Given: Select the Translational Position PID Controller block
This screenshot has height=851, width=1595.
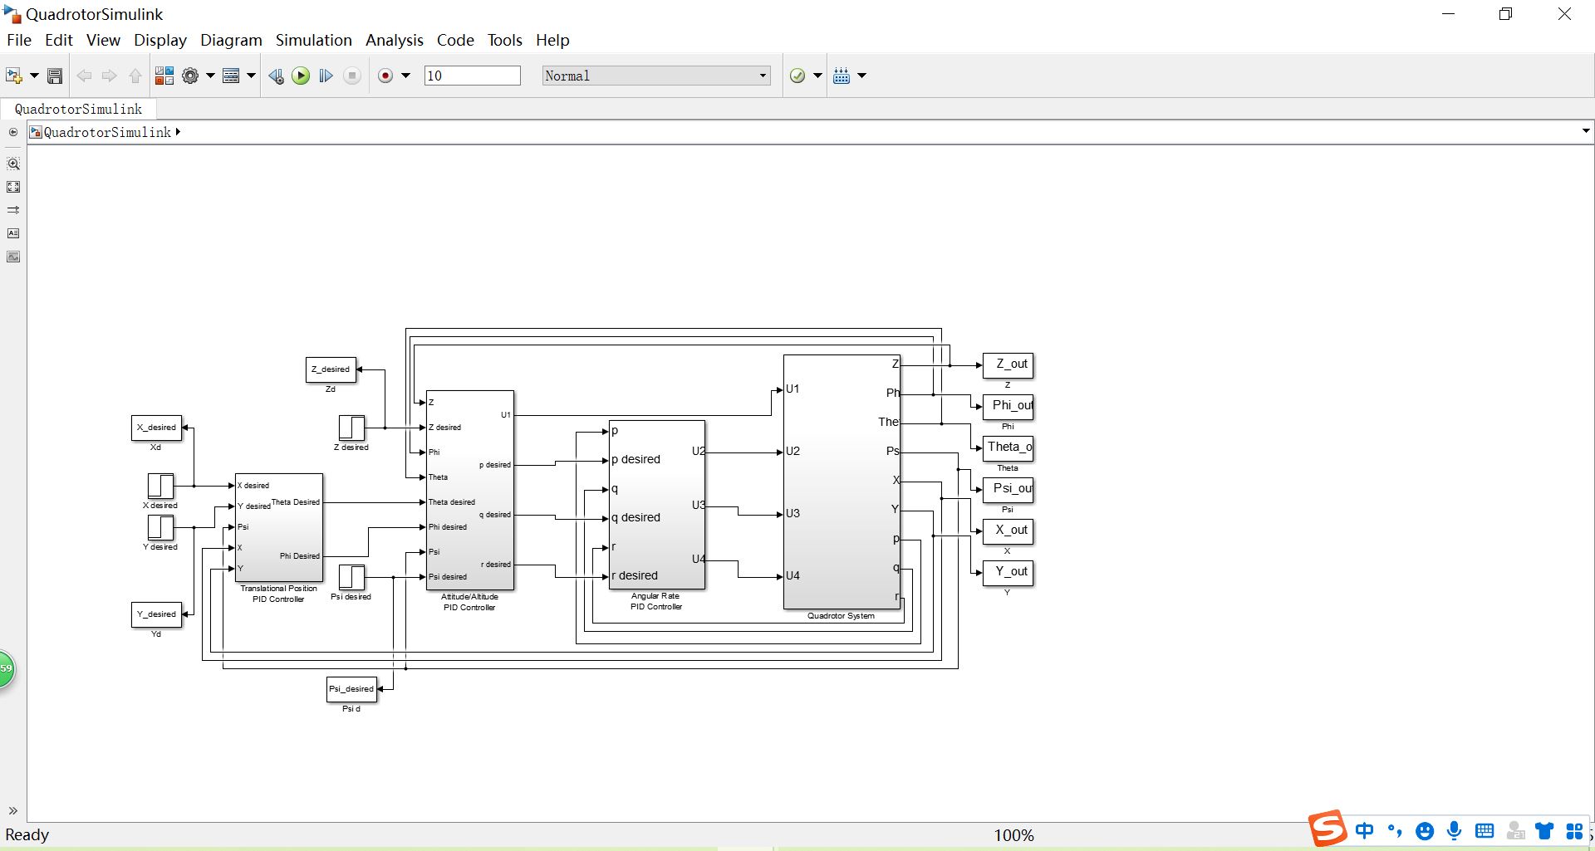Looking at the screenshot, I should (279, 528).
